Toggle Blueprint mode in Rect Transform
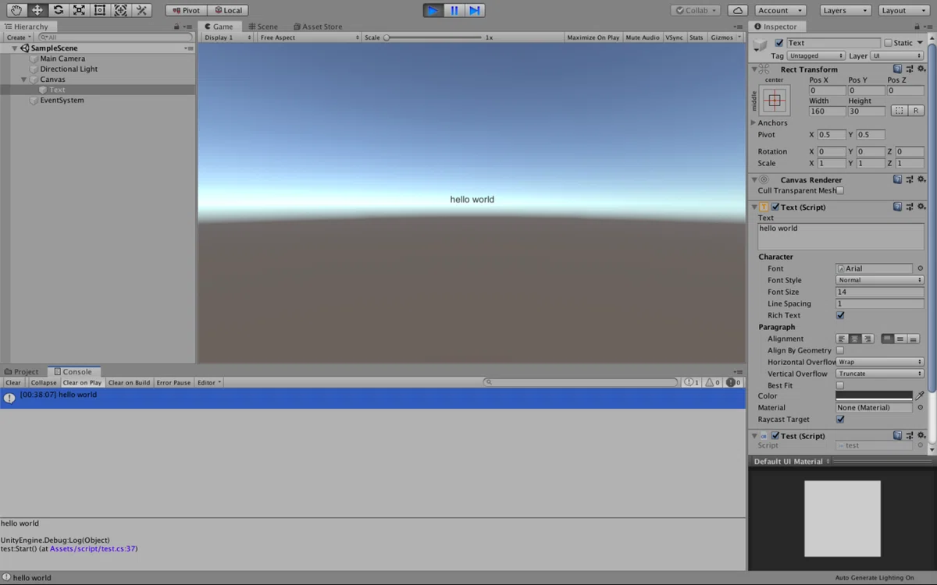Image resolution: width=937 pixels, height=585 pixels. 900,111
